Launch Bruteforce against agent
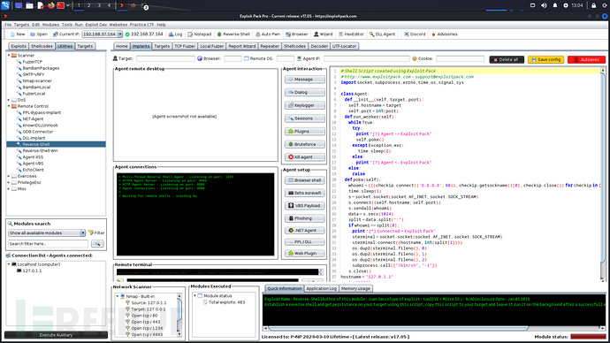This screenshot has height=343, width=610. click(x=305, y=144)
